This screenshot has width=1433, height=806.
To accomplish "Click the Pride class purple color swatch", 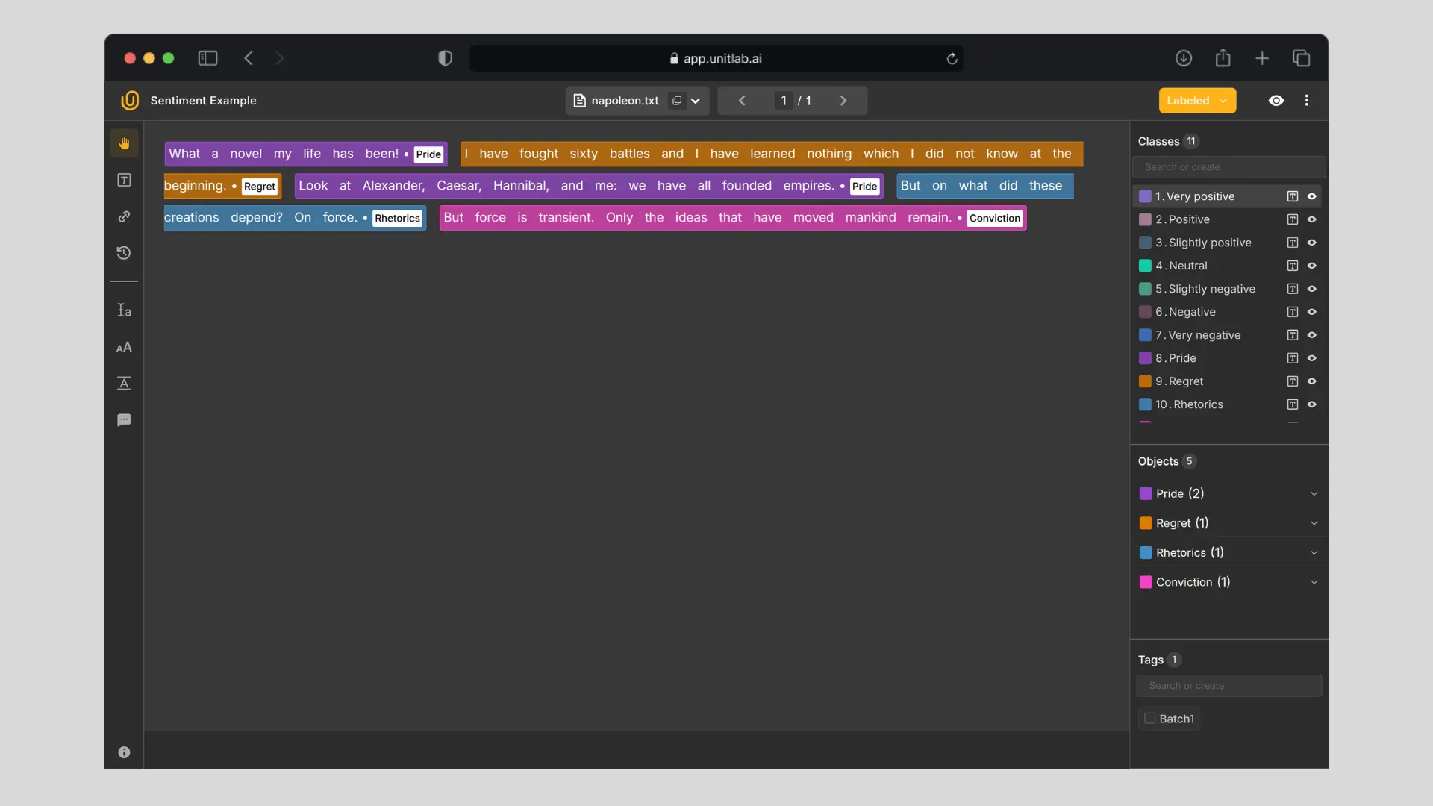I will pos(1145,358).
